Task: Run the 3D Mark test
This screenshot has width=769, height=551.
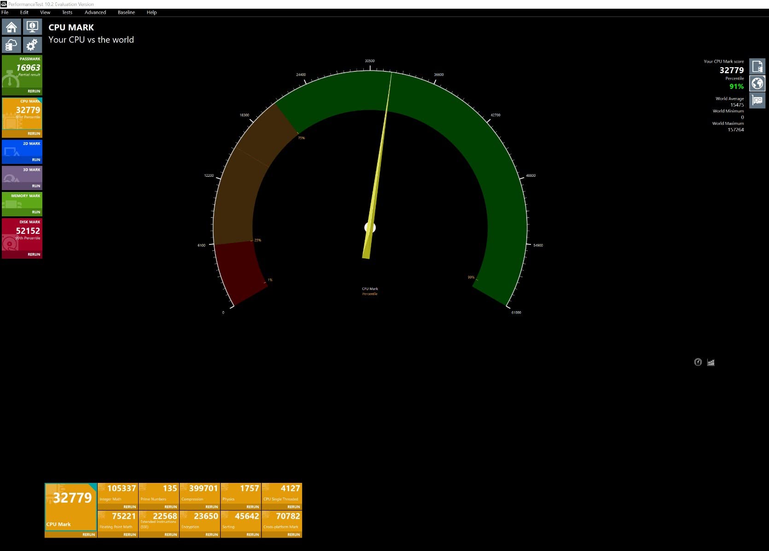Action: point(36,186)
